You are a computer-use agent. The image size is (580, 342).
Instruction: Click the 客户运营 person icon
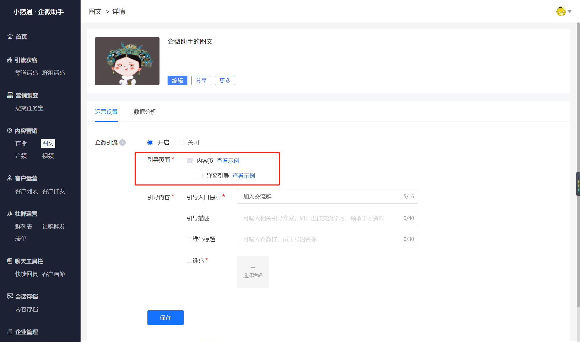pyautogui.click(x=10, y=178)
